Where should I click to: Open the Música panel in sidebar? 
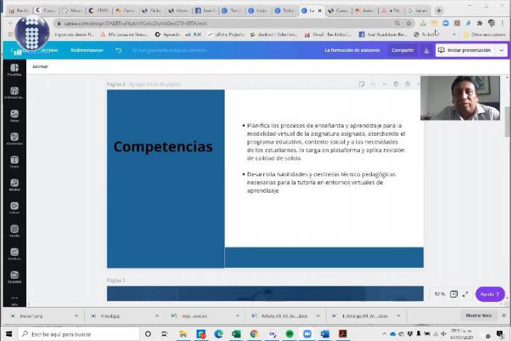coord(14,185)
